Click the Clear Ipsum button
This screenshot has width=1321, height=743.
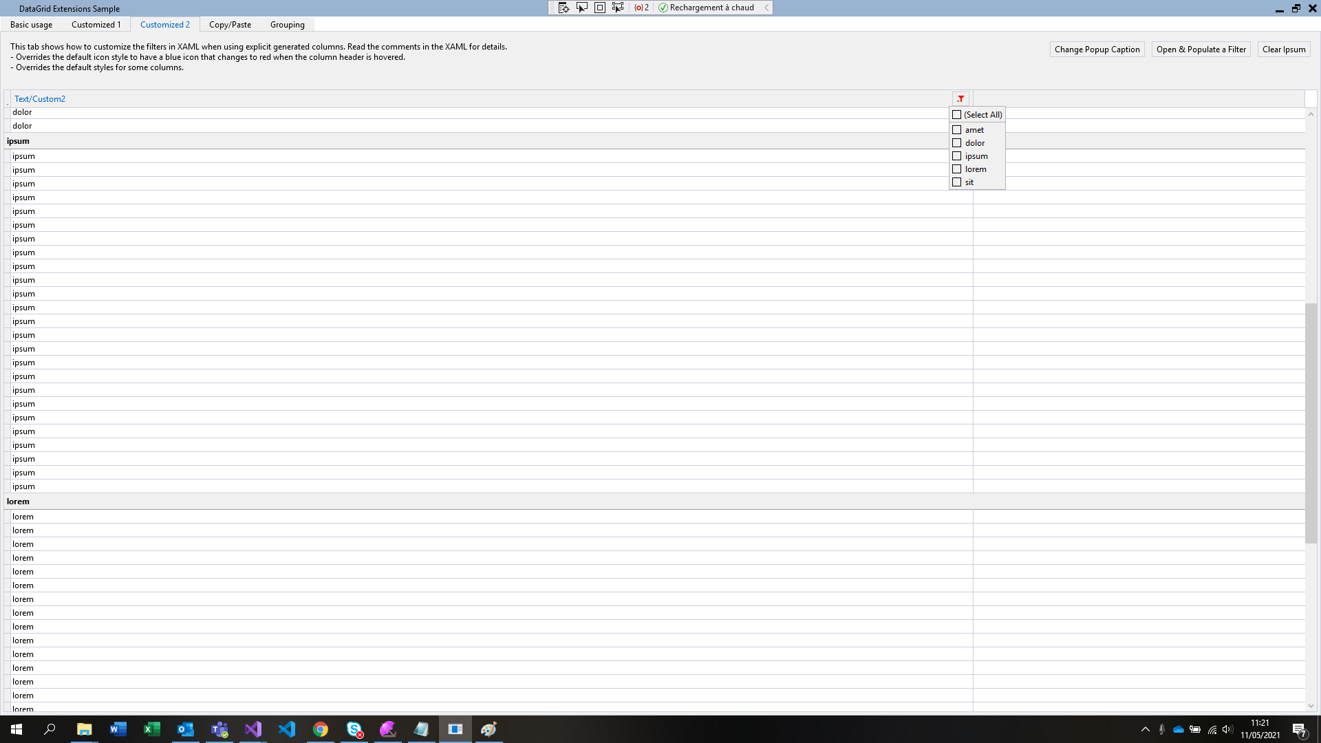[x=1284, y=50]
